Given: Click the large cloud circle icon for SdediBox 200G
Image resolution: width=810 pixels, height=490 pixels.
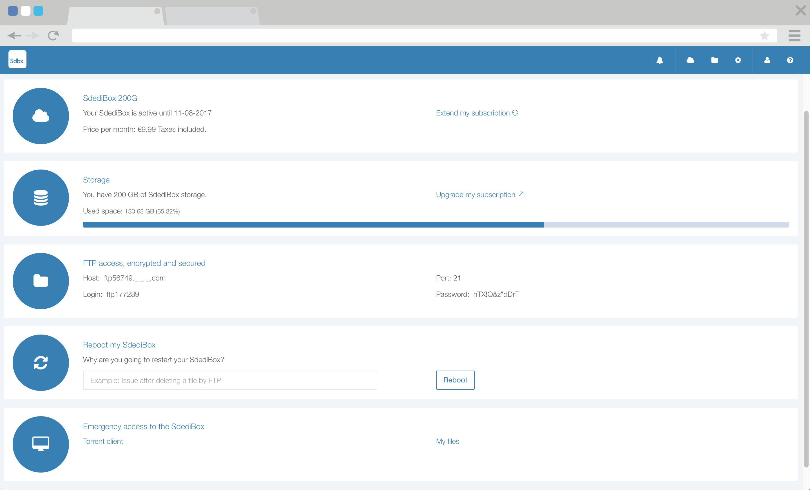Looking at the screenshot, I should [x=41, y=116].
